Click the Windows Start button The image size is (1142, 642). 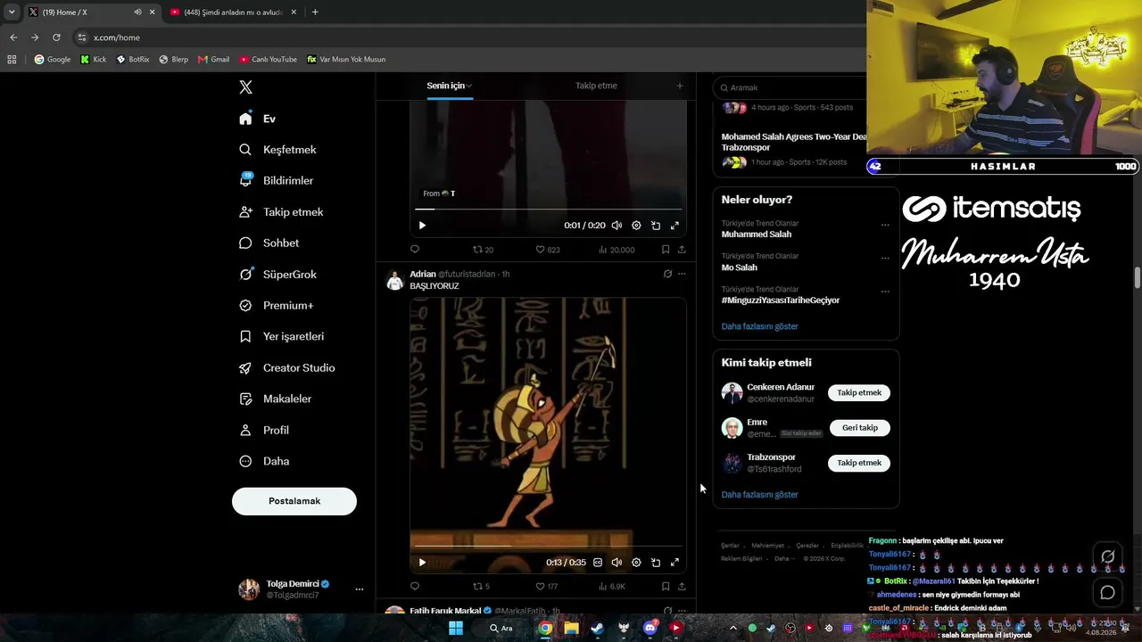(456, 628)
